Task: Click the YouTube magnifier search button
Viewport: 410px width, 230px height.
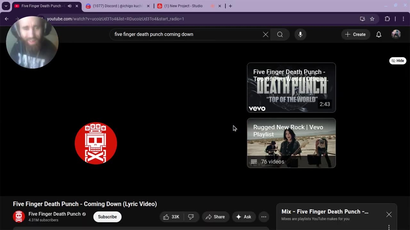Action: 280,34
